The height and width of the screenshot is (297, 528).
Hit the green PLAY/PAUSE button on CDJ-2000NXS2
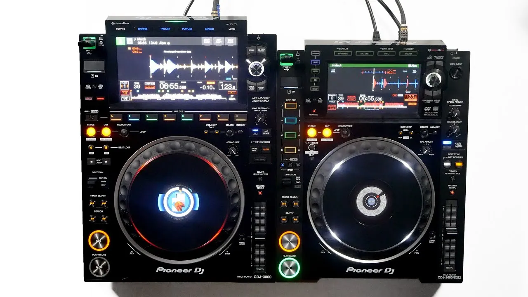point(289,268)
